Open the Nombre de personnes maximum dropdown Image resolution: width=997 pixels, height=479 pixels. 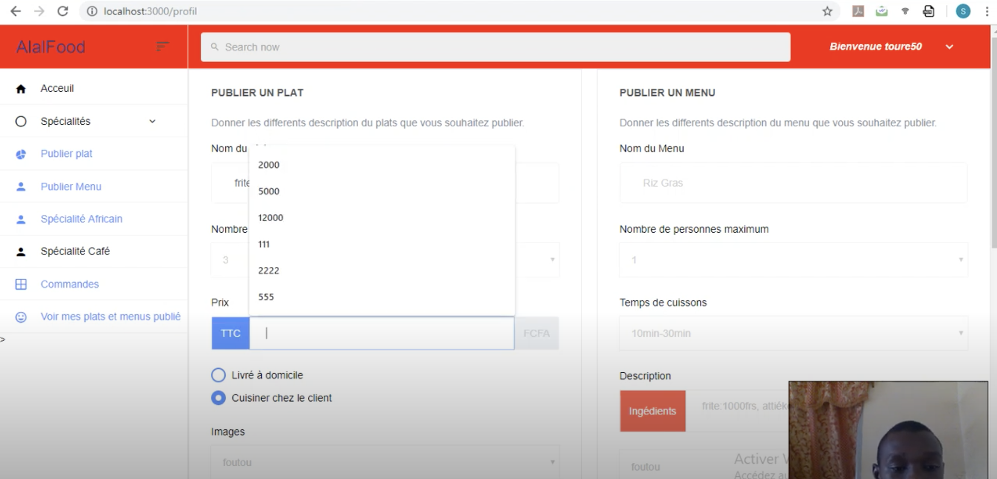[x=793, y=260]
